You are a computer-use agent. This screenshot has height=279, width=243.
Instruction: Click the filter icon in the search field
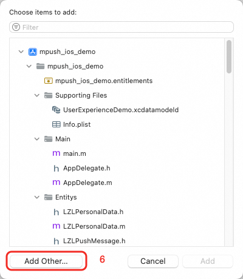(x=16, y=27)
